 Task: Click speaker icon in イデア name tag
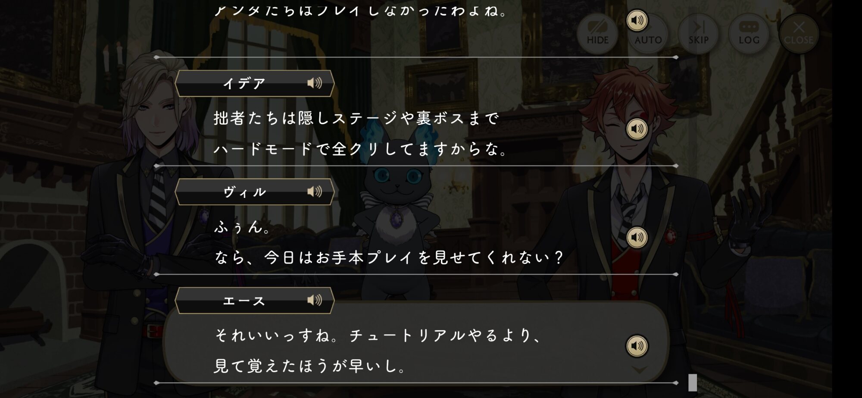pyautogui.click(x=315, y=83)
